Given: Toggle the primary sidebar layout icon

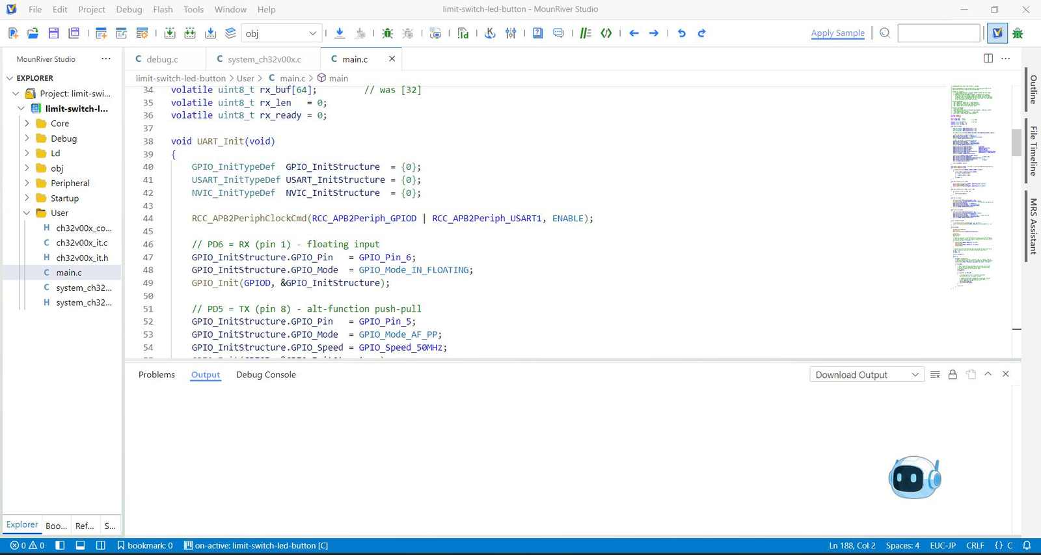Looking at the screenshot, I should point(60,545).
